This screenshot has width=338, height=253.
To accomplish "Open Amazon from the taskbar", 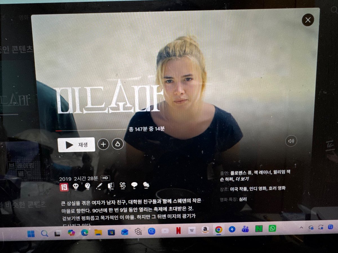I will click(205, 230).
